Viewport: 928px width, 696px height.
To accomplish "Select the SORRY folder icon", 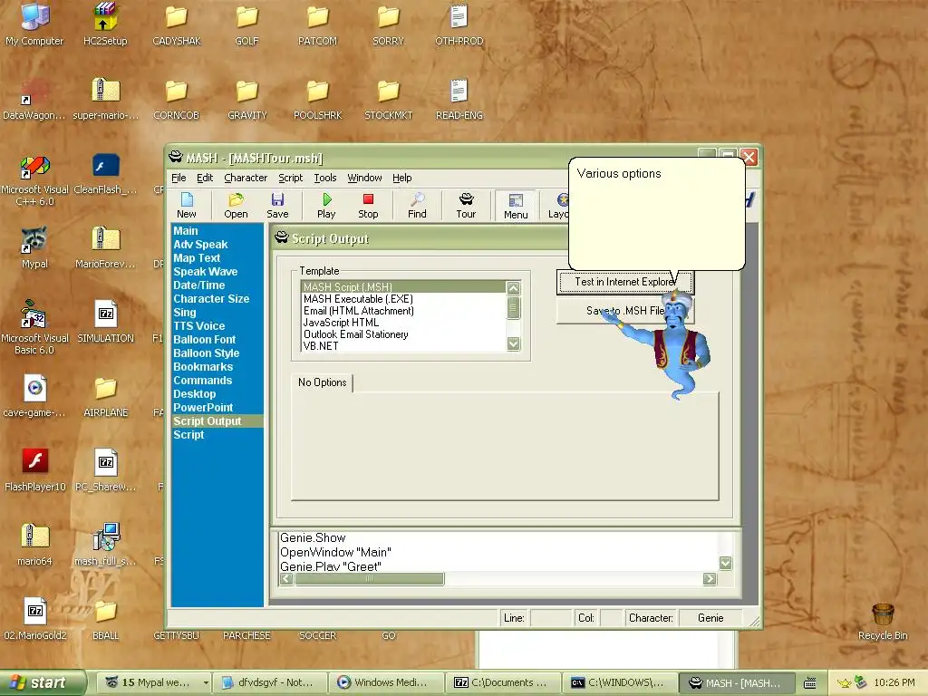I will (x=388, y=24).
